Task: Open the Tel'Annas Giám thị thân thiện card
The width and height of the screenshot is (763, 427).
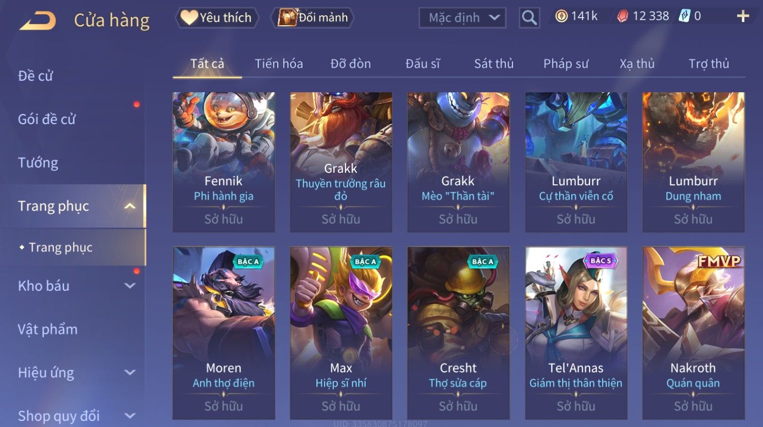Action: coord(576,333)
